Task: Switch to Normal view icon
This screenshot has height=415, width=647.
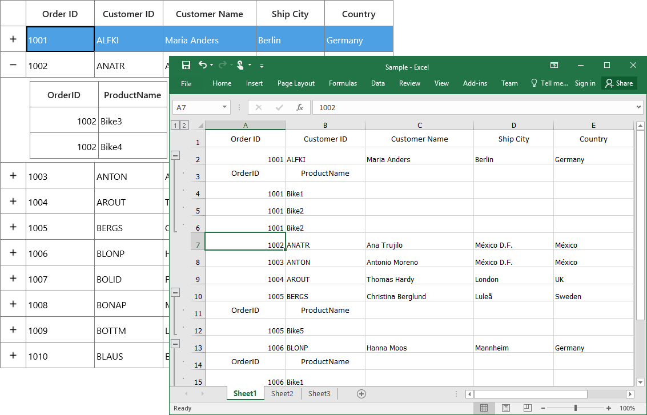Action: point(484,408)
